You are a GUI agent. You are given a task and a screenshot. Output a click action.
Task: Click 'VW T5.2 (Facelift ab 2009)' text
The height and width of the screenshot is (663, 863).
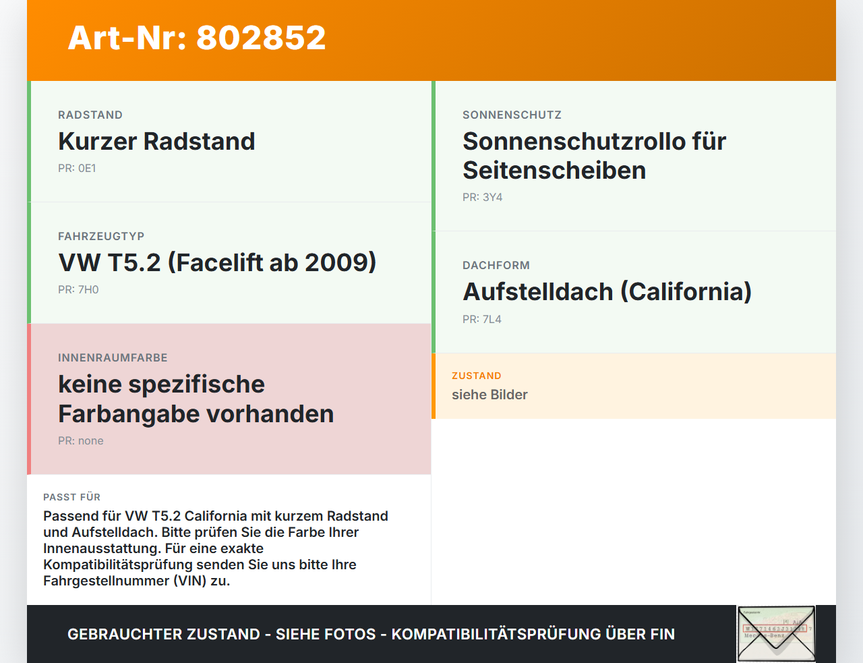[217, 262]
